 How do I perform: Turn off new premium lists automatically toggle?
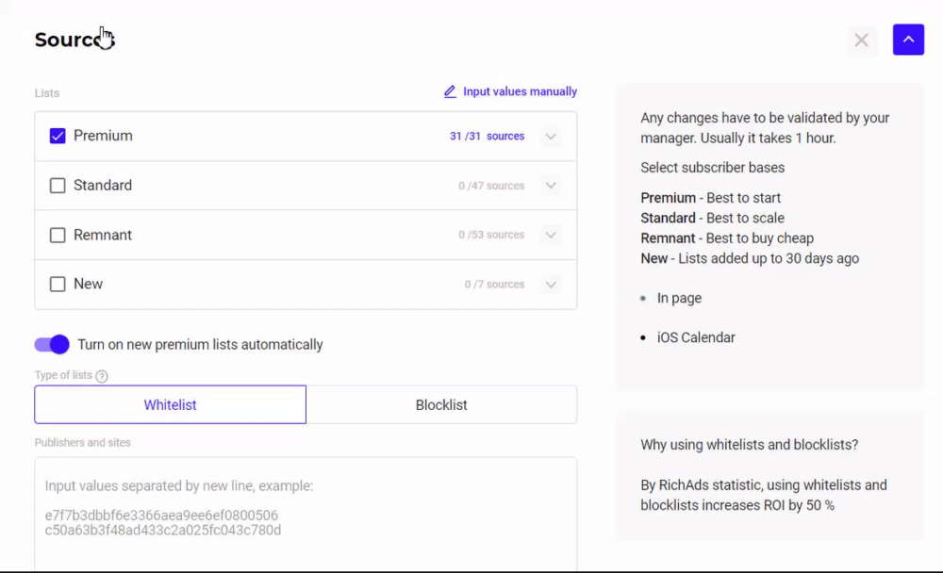52,345
